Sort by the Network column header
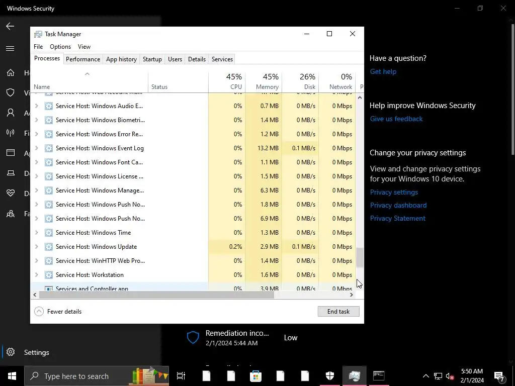 point(337,81)
